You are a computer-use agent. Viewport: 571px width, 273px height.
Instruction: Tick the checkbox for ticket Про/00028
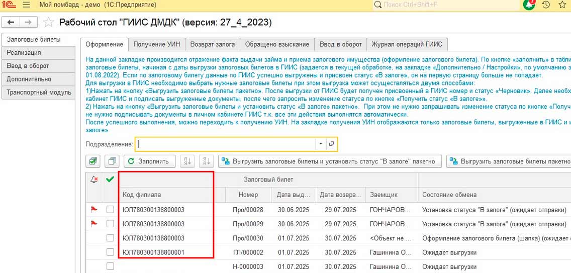(x=110, y=210)
